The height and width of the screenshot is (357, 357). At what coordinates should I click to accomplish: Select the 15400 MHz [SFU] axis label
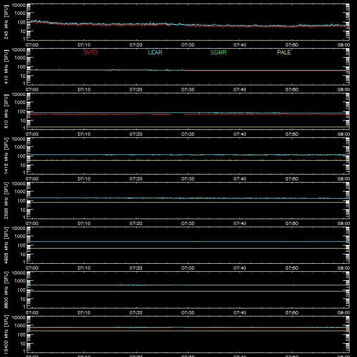[x=6, y=334]
